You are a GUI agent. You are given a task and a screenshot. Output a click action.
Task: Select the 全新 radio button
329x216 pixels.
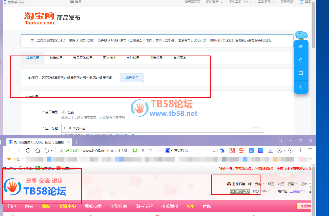click(63, 112)
